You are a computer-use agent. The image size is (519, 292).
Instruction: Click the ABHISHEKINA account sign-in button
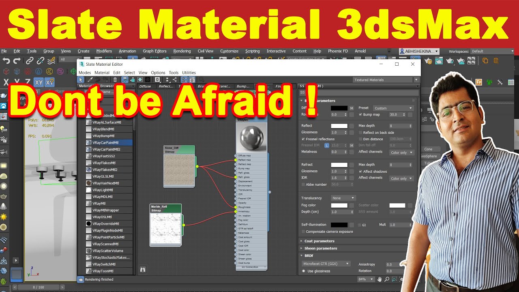[x=419, y=51]
